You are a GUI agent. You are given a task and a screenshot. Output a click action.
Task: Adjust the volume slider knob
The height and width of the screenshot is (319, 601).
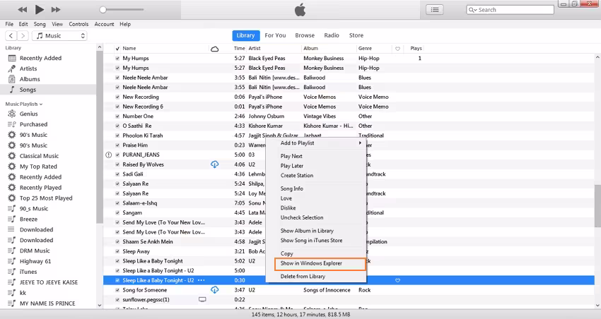pos(103,10)
